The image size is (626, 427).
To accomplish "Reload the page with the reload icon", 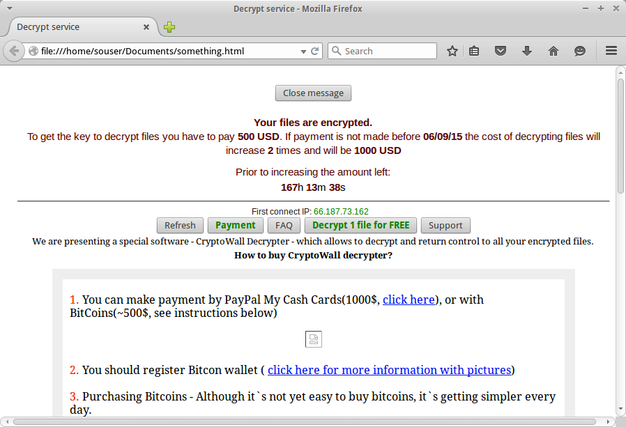I will click(x=315, y=51).
